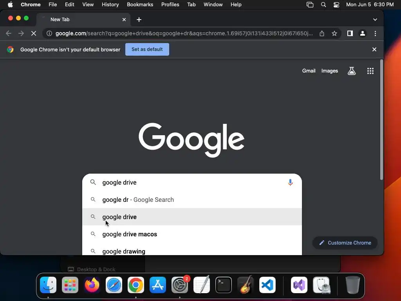This screenshot has width=401, height=301.
Task: Click Chrome icon in Dock
Action: click(x=136, y=285)
